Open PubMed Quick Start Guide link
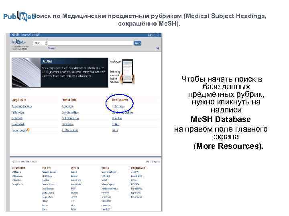 pos(22,106)
